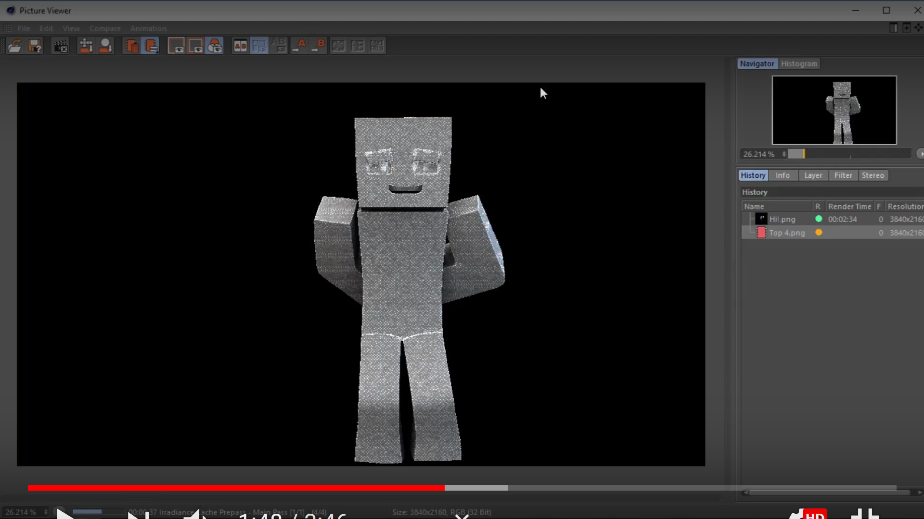Open the View menu
This screenshot has height=519, width=924.
pos(71,28)
